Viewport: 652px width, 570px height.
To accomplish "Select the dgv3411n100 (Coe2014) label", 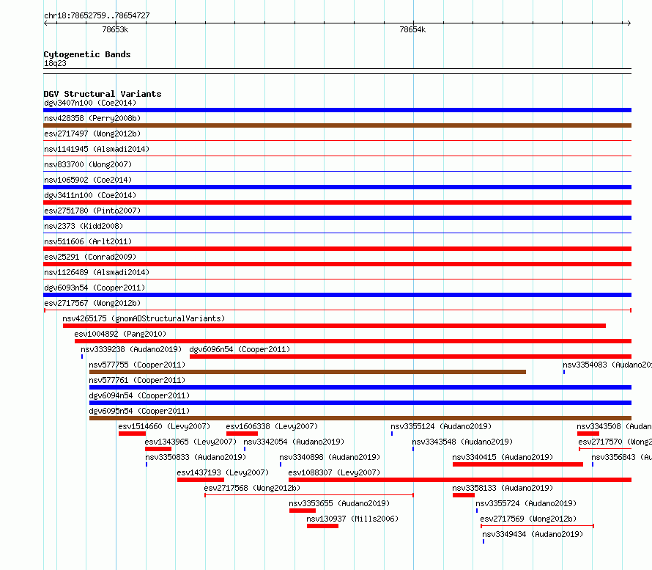I will pos(90,195).
